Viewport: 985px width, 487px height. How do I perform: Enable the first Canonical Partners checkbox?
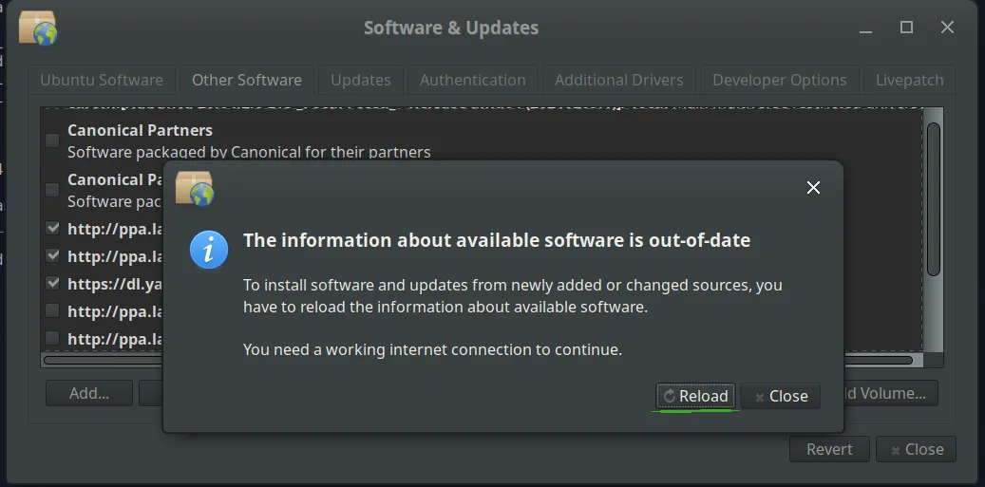click(x=52, y=140)
